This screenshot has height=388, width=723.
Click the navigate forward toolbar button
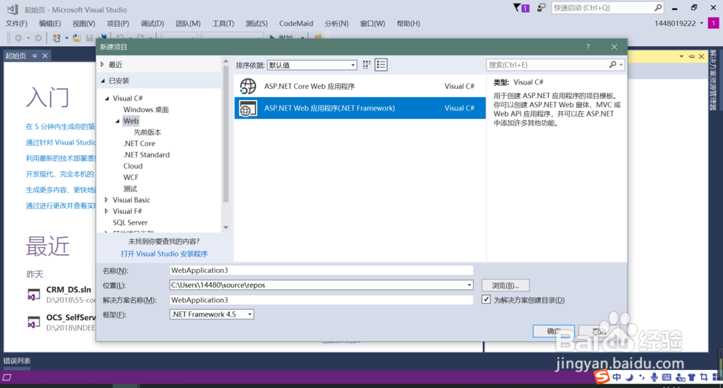[x=38, y=38]
